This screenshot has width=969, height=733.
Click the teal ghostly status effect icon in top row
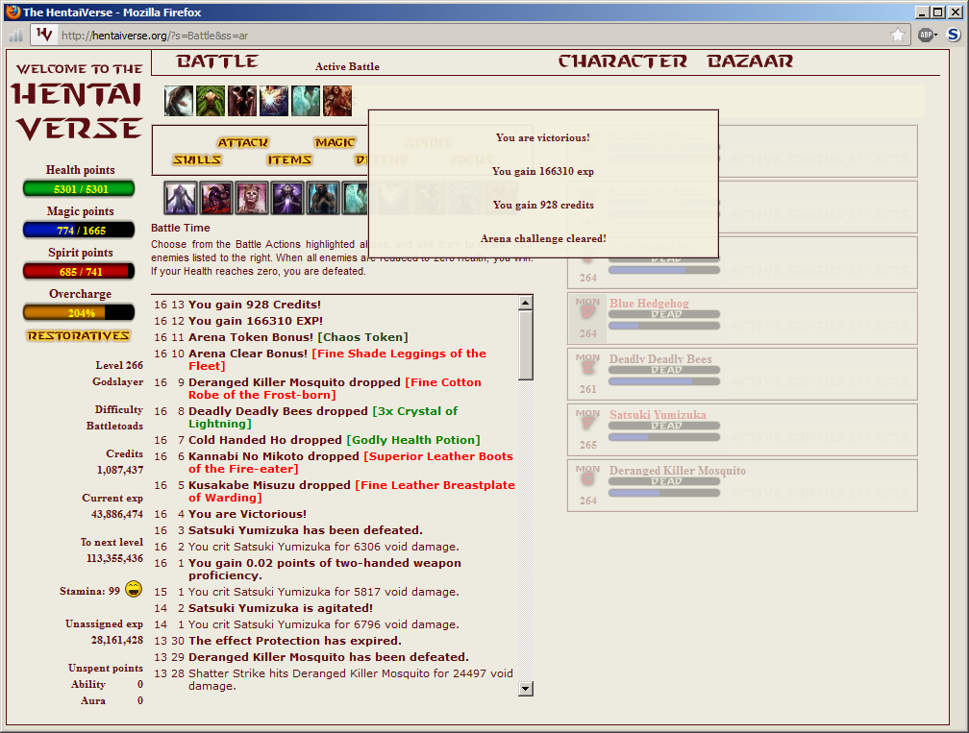[306, 101]
